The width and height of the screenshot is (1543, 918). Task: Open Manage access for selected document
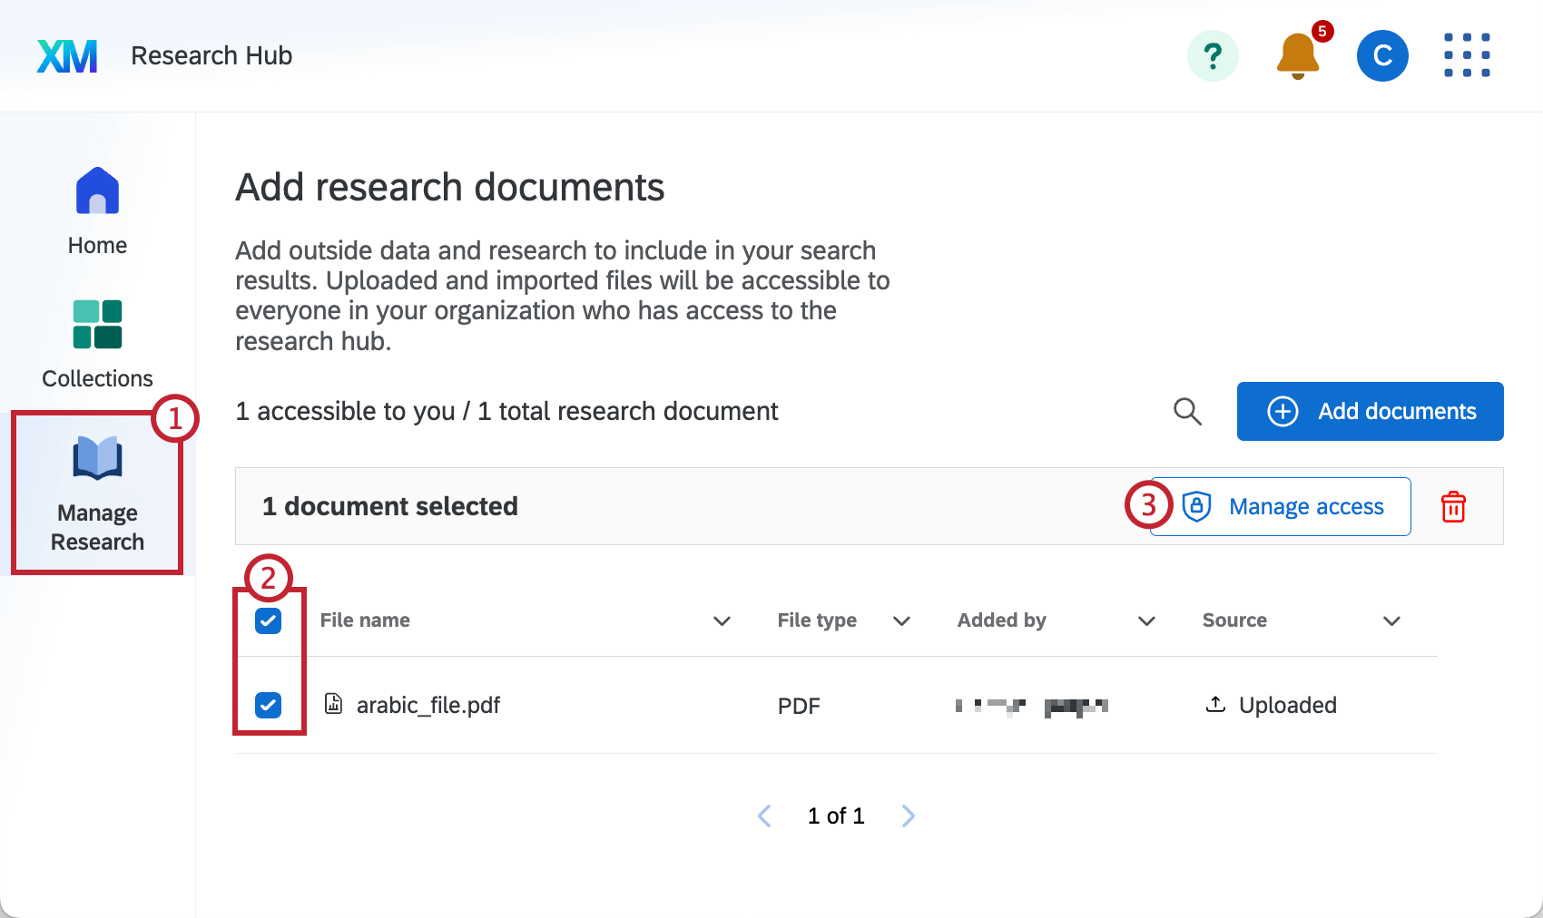(1307, 506)
